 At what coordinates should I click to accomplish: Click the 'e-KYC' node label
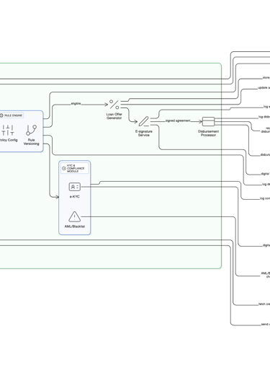(x=75, y=197)
